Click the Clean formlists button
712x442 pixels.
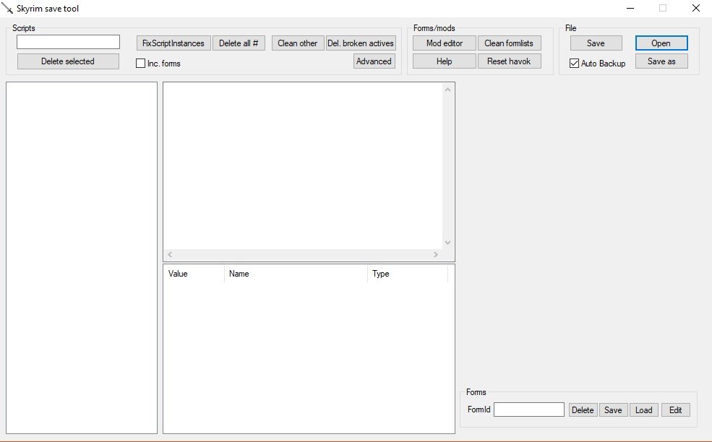click(509, 43)
